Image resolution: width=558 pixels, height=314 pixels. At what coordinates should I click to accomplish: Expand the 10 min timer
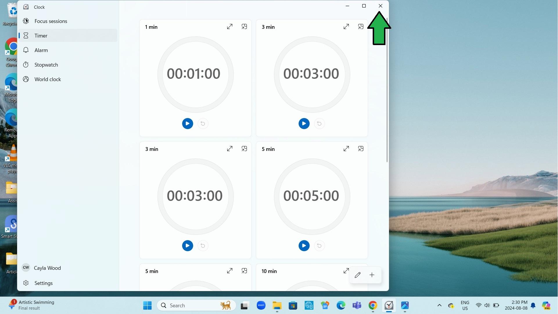[346, 271]
